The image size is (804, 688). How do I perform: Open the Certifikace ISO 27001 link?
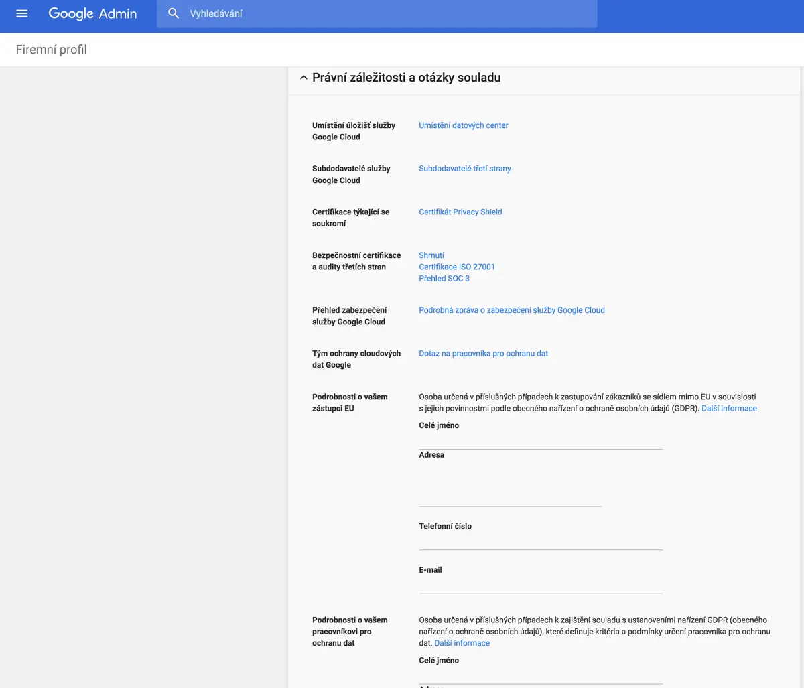point(457,267)
